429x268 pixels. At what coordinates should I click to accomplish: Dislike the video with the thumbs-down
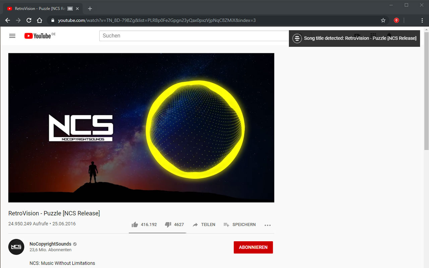click(168, 224)
